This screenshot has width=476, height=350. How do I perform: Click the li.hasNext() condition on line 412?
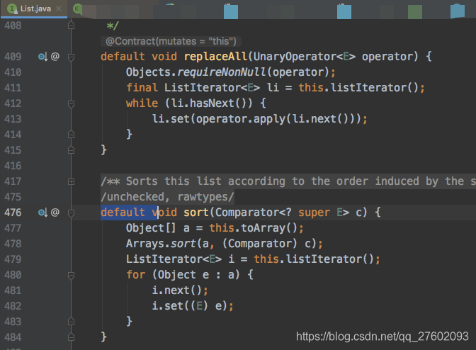[208, 103]
